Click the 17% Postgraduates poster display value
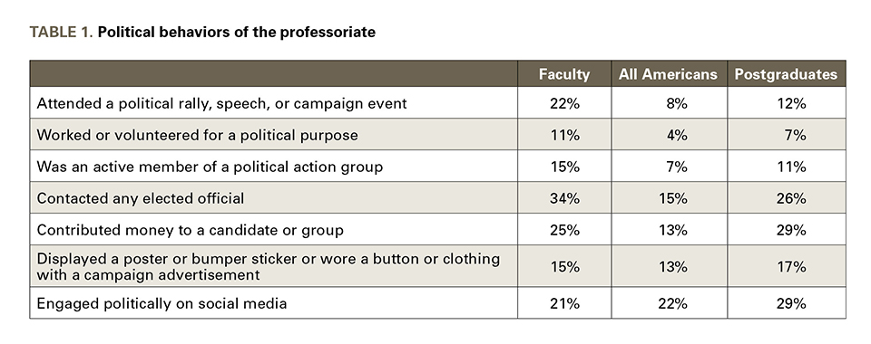This screenshot has width=871, height=344. 791,266
